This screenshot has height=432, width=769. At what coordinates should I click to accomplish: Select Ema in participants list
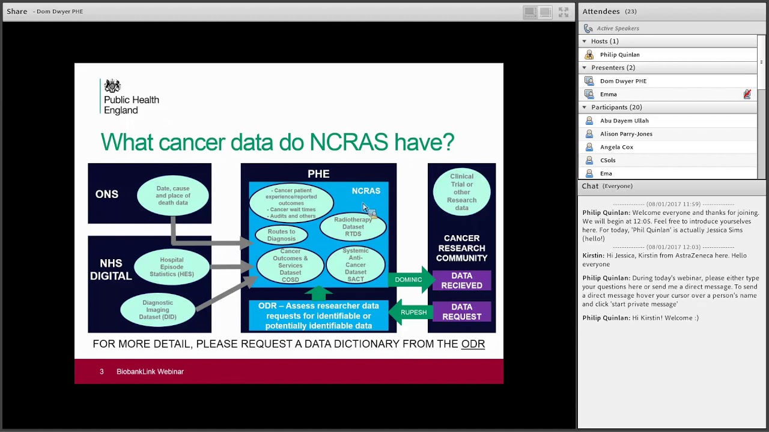pos(667,173)
